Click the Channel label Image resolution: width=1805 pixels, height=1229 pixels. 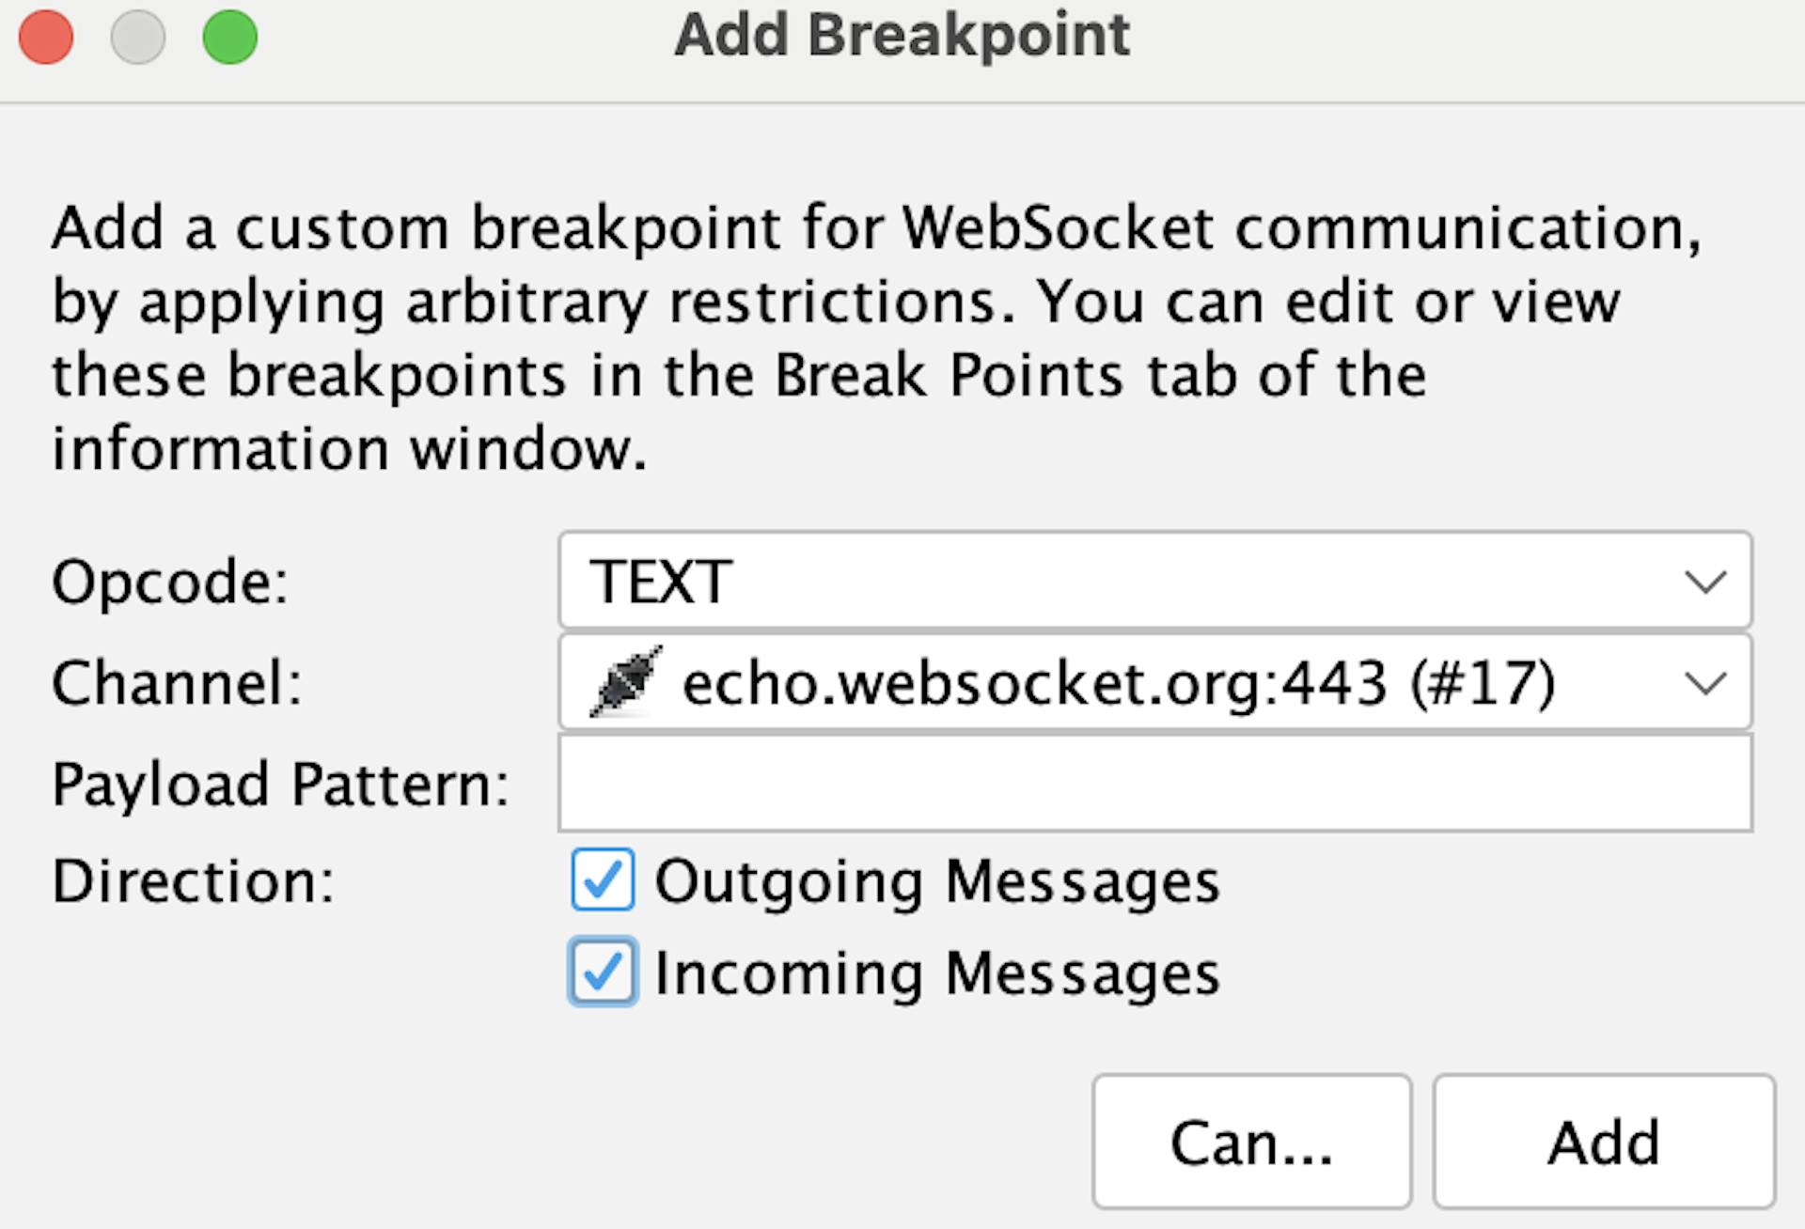click(x=177, y=683)
